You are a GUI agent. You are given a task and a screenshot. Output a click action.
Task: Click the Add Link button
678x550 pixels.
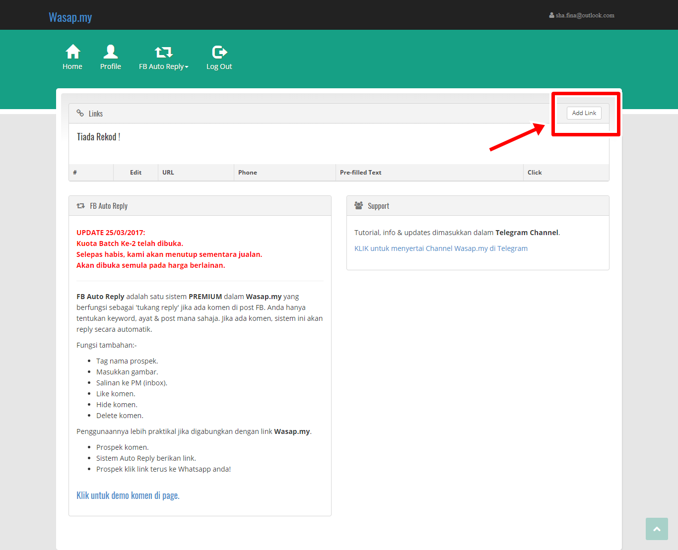[x=584, y=113]
